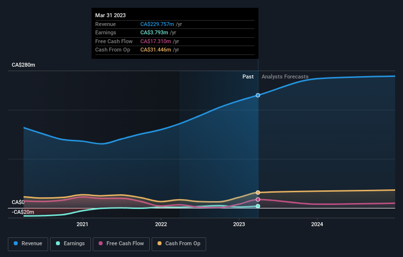
Task: Click the teal Earnings data point marker
Action: coord(258,206)
